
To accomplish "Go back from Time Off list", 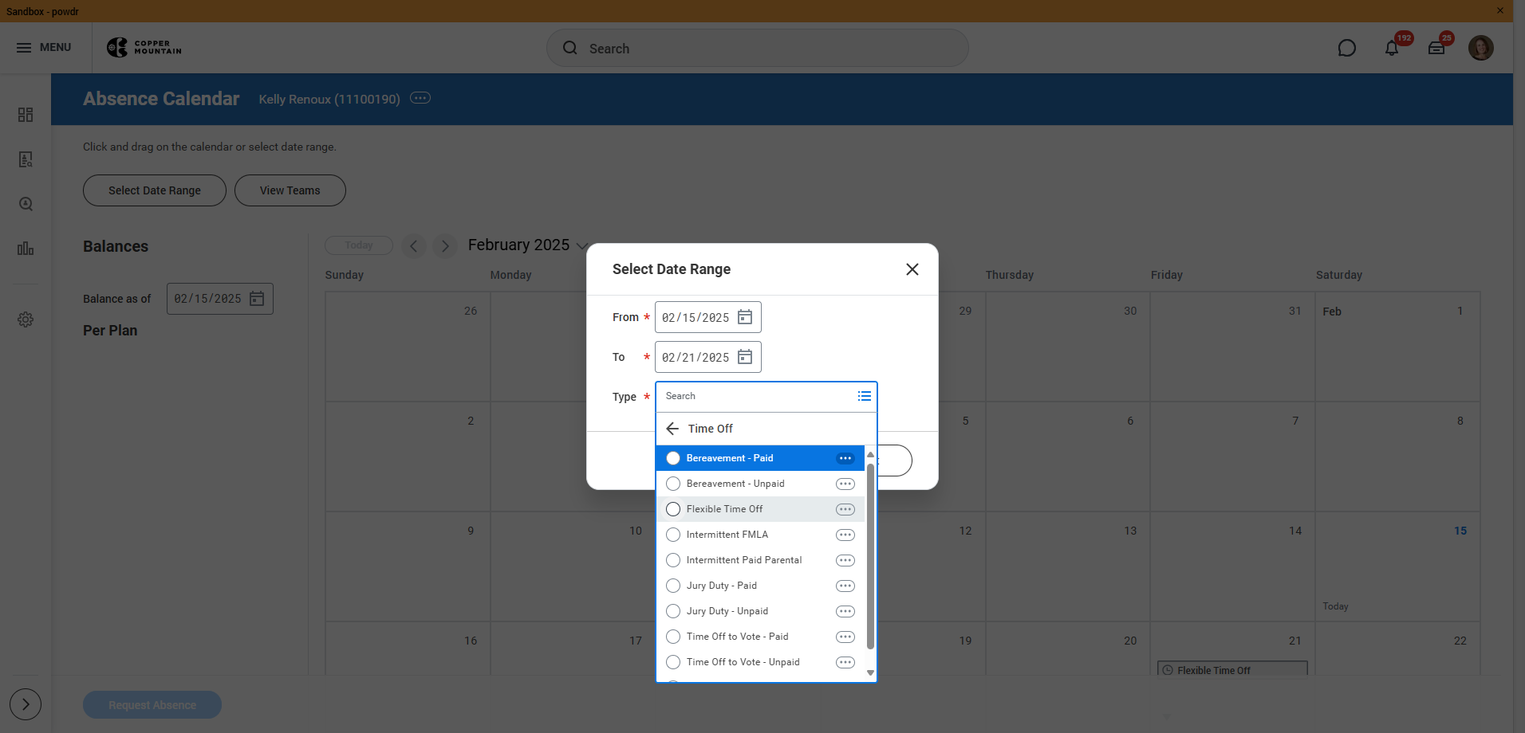I will pyautogui.click(x=672, y=429).
